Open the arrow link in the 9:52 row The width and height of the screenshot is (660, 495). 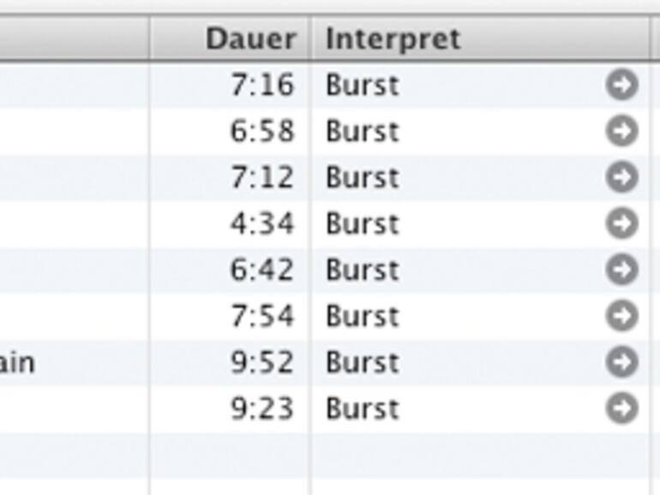[621, 362]
